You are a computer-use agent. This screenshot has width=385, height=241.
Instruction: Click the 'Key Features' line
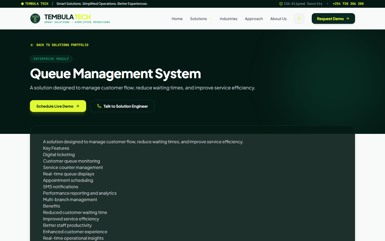pyautogui.click(x=56, y=148)
